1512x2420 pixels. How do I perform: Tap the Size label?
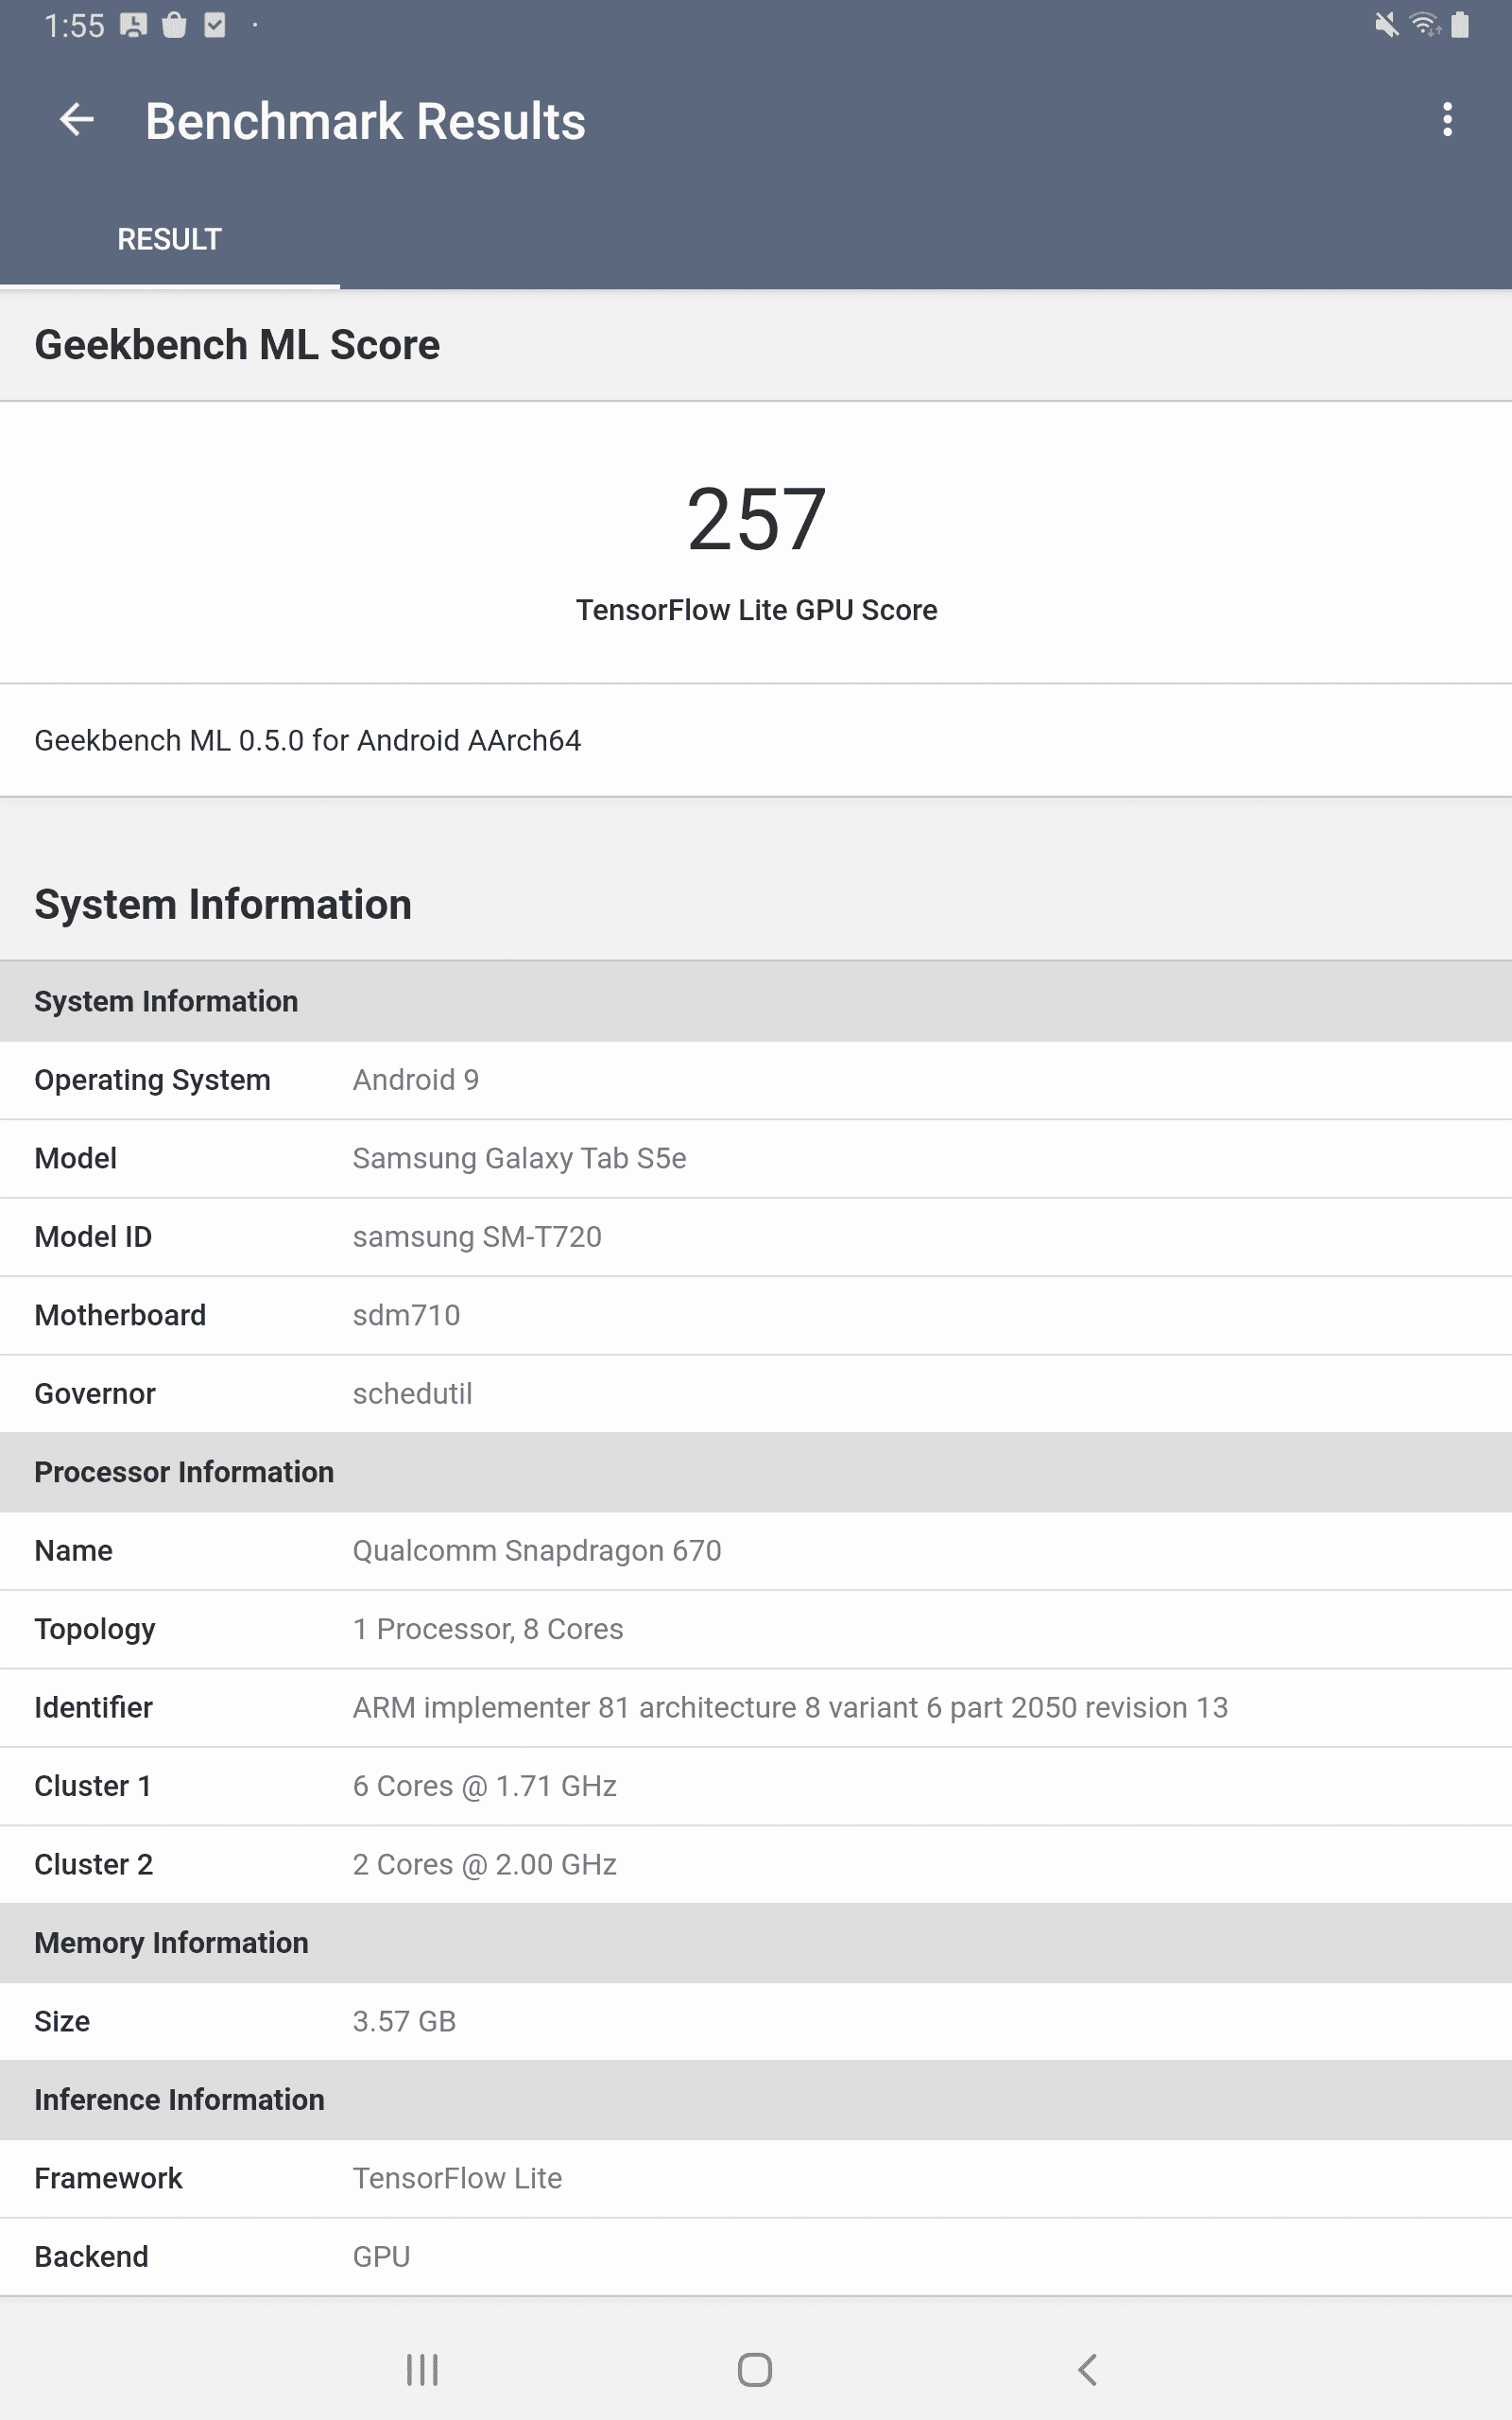(62, 2022)
